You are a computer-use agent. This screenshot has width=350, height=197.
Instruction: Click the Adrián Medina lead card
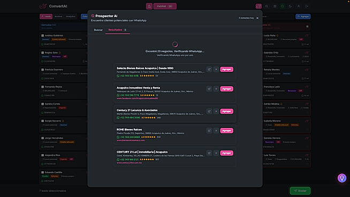click(286, 109)
